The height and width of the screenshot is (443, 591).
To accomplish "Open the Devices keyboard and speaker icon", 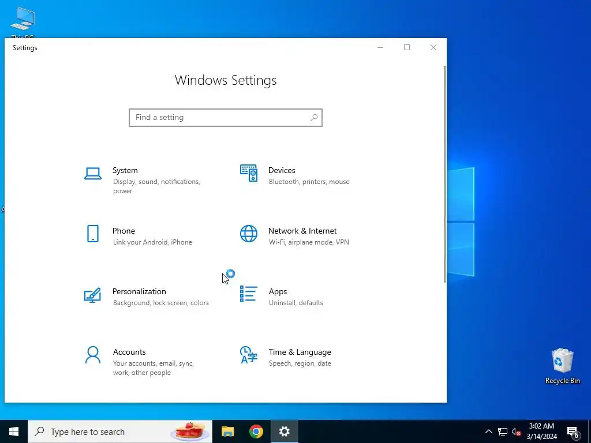I will coord(249,173).
